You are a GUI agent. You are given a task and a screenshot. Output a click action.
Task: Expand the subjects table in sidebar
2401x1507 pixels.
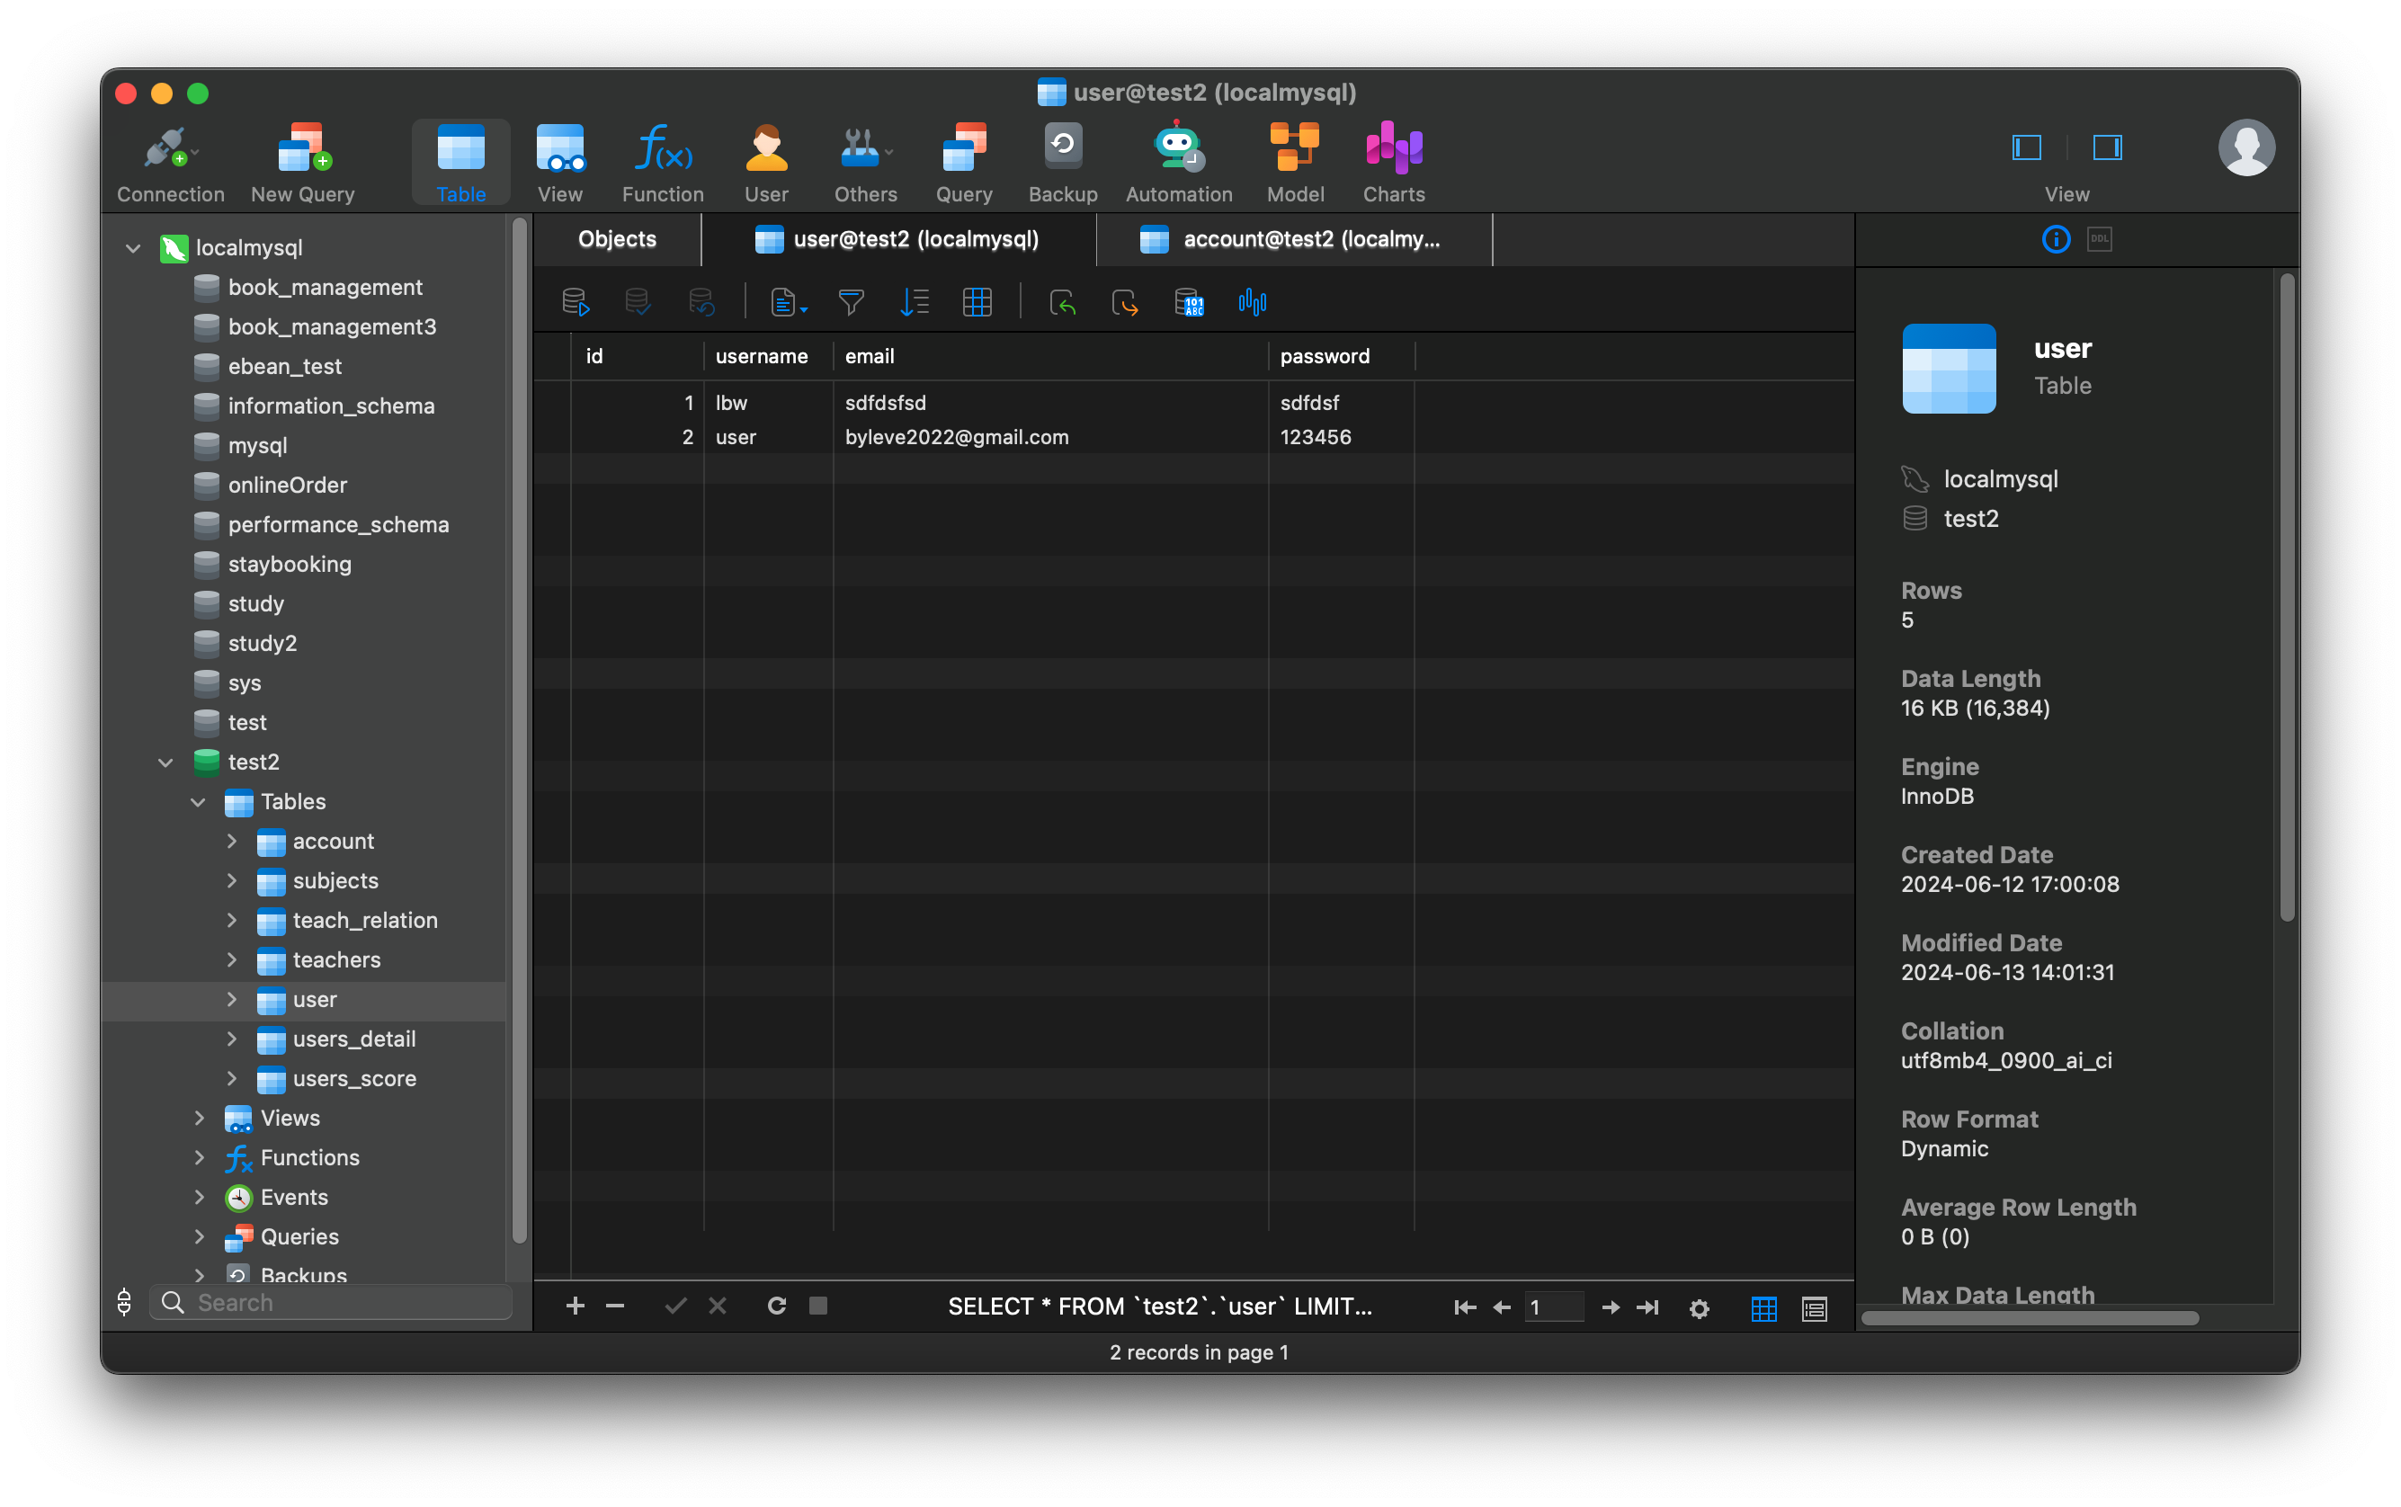pos(231,878)
